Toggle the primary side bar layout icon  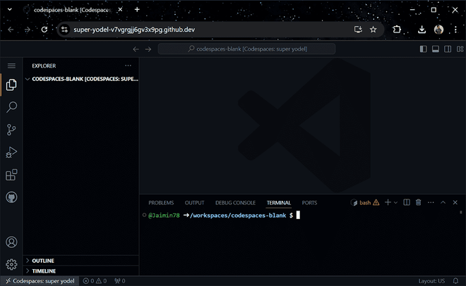(x=423, y=49)
